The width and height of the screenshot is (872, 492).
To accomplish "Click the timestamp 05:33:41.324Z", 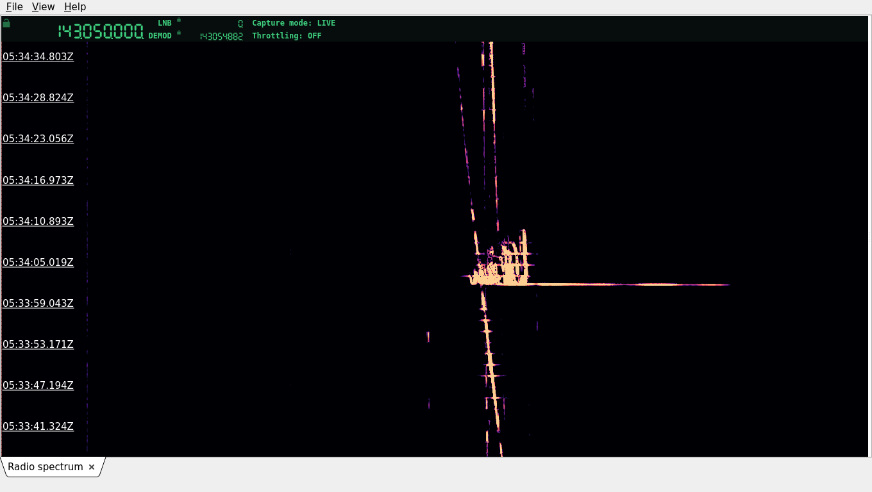I will 38,426.
